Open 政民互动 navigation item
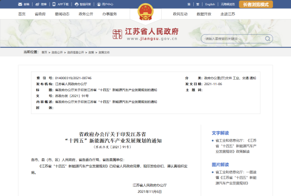This screenshot has height=196, width=291. (180, 14)
